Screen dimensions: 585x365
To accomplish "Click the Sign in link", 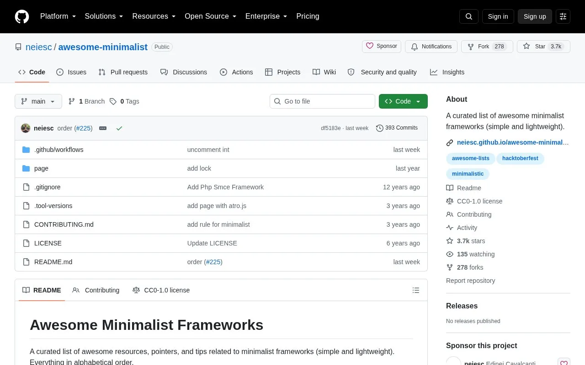I will click(498, 16).
